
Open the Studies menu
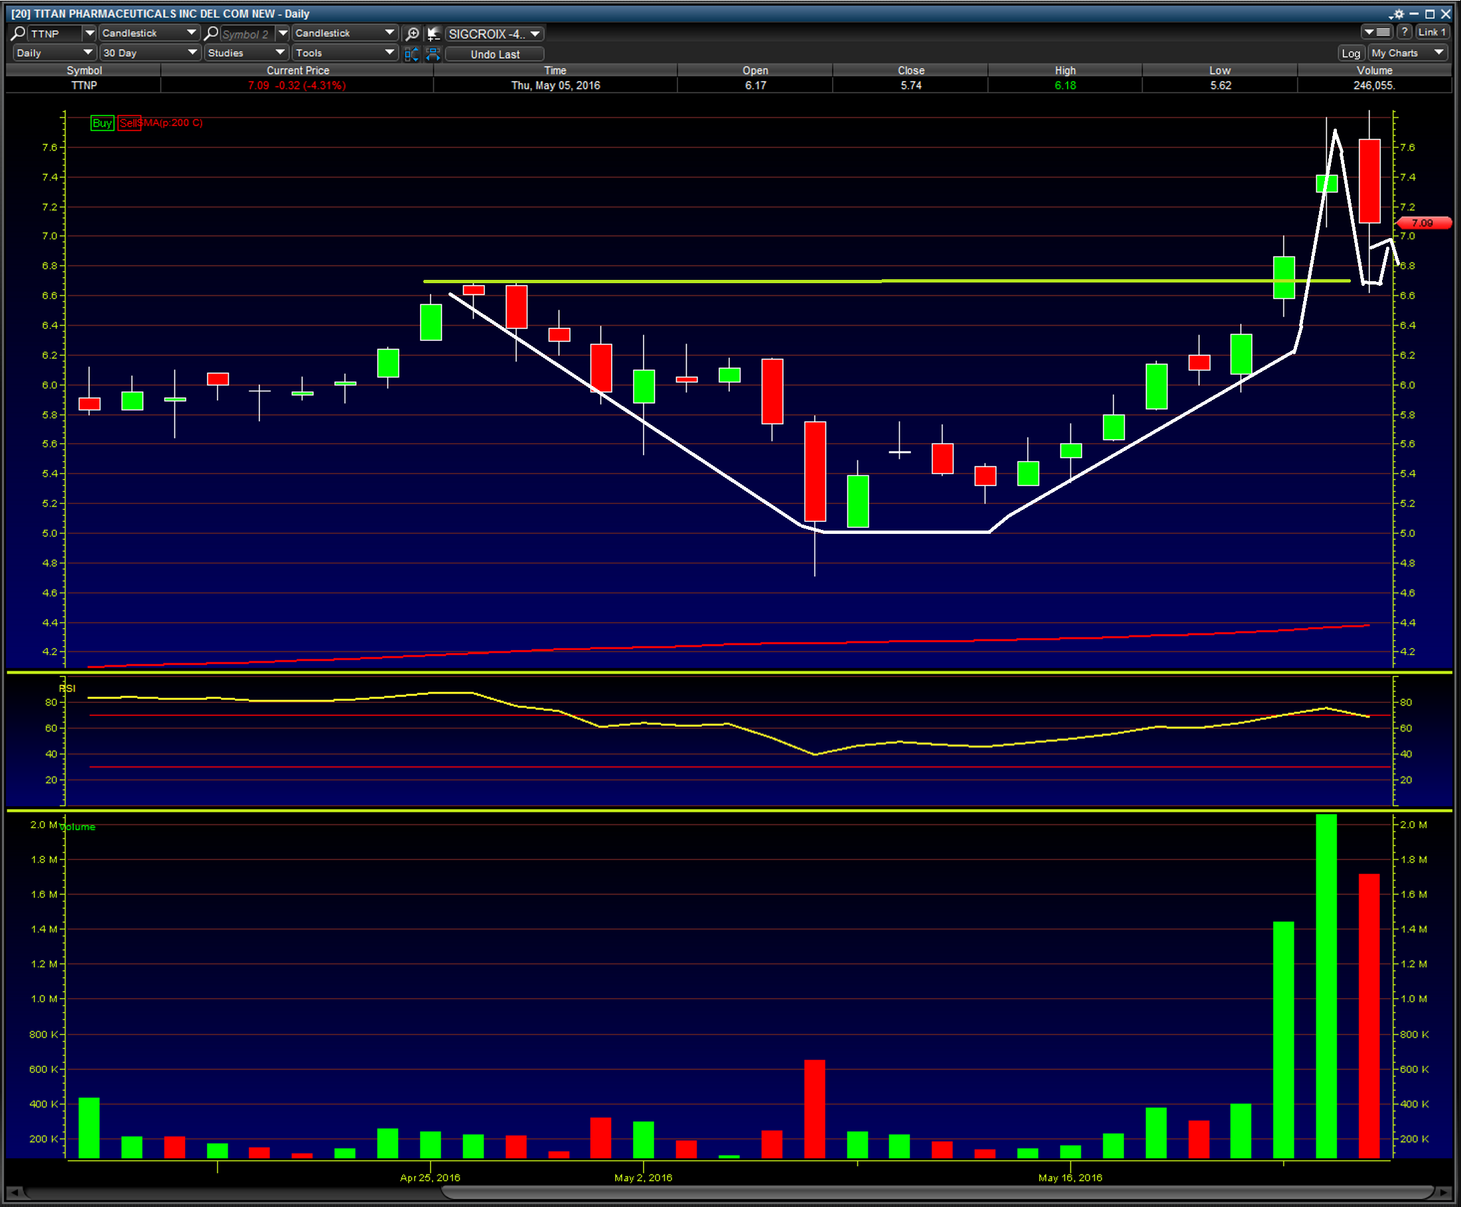(x=246, y=53)
